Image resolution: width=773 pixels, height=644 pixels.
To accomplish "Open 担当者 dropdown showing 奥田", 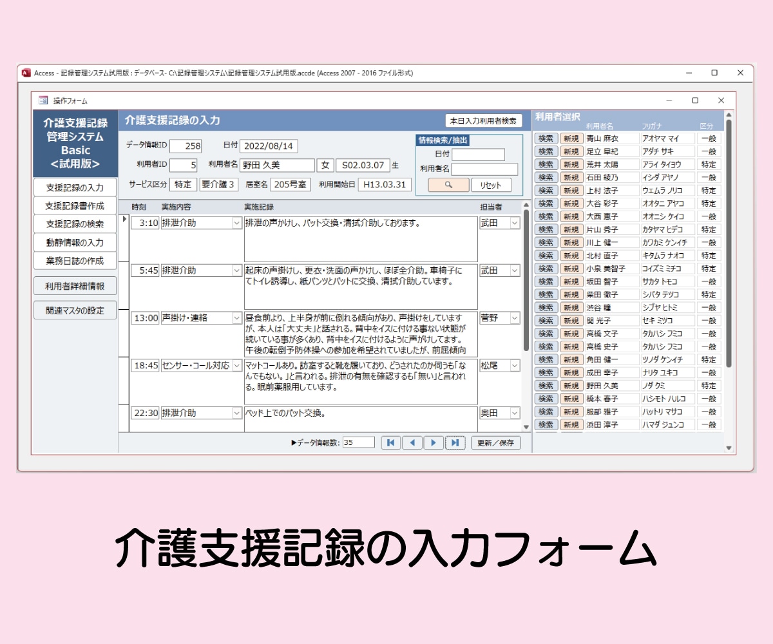I will tap(515, 413).
